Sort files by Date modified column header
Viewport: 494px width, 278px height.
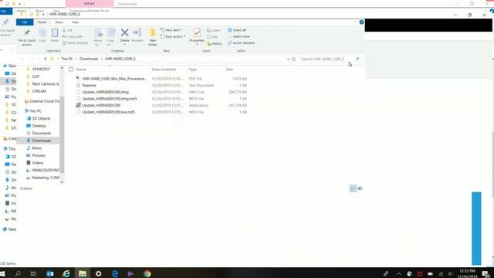(164, 69)
